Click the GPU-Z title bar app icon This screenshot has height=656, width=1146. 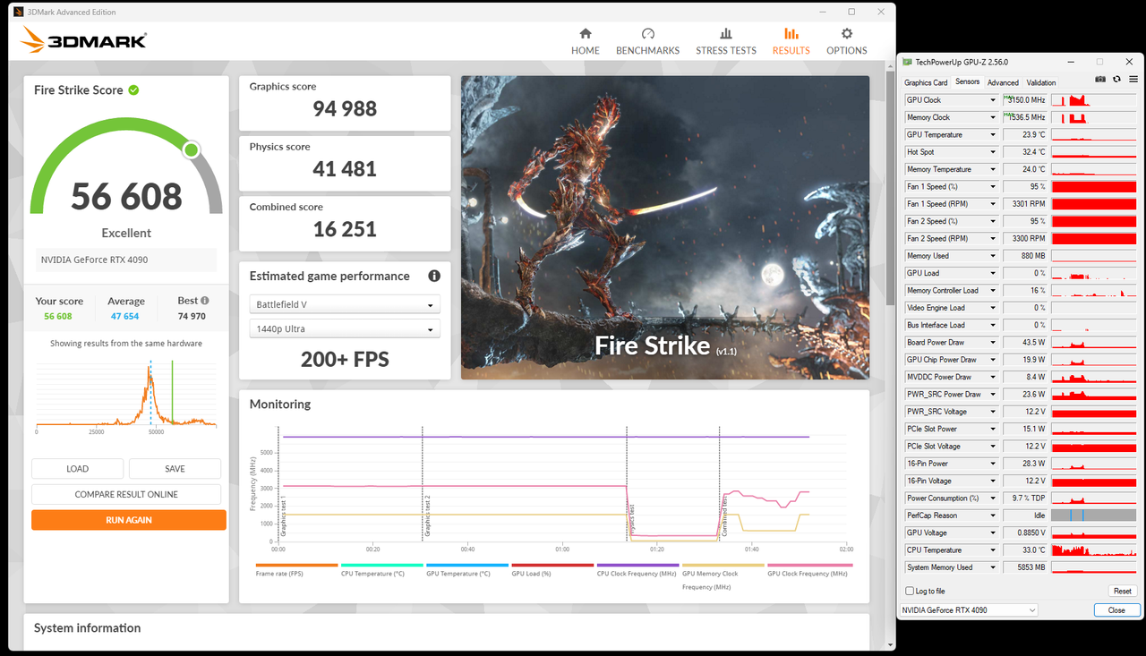click(908, 62)
